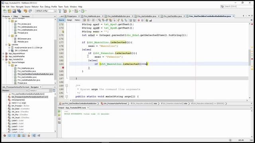Switch to Frm_HolaMundo.java editor tab
The width and height of the screenshot is (255, 143).
92,16
